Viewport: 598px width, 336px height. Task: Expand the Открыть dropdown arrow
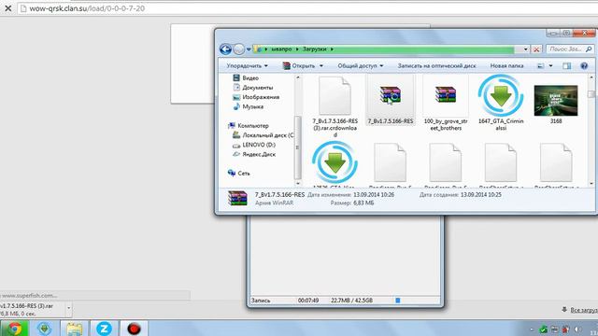pyautogui.click(x=321, y=66)
